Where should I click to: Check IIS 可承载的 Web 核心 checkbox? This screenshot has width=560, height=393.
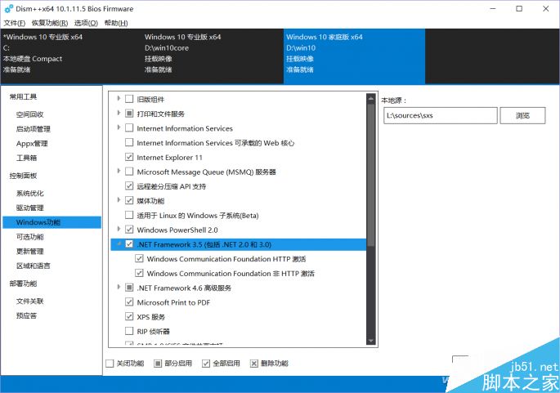(129, 142)
